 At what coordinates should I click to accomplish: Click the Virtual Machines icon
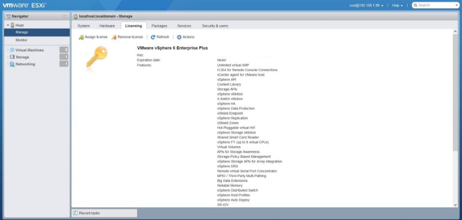(12, 50)
